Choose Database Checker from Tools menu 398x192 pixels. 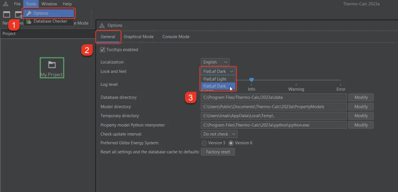(x=49, y=21)
